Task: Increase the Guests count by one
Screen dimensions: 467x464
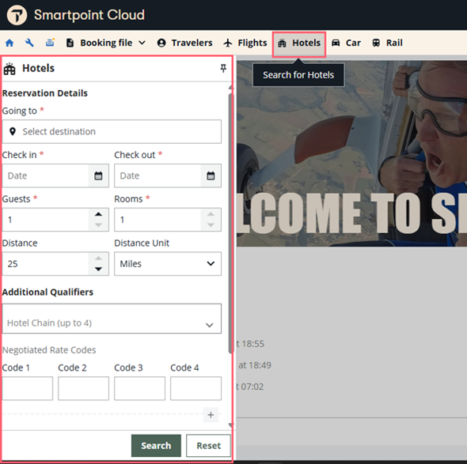Action: point(98,214)
